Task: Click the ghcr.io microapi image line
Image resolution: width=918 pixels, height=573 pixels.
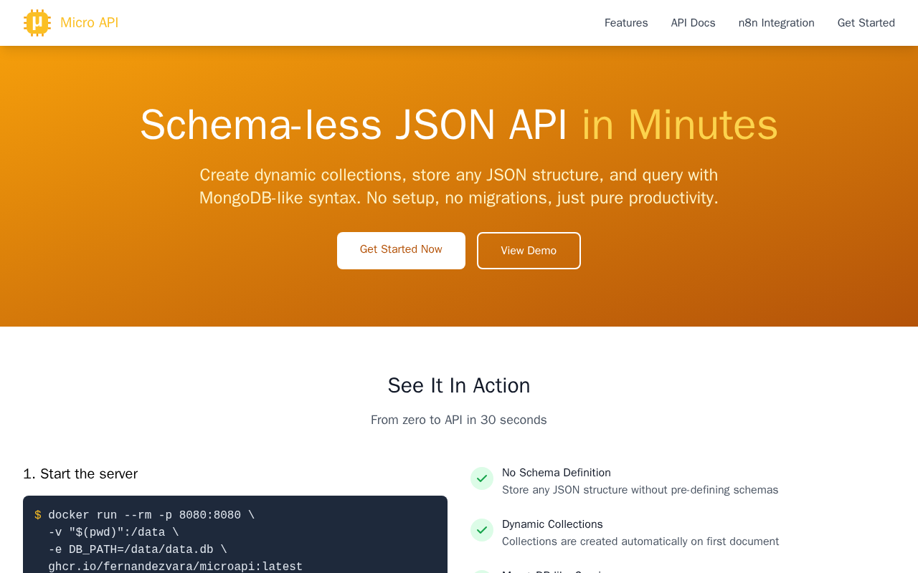Action: [x=176, y=567]
